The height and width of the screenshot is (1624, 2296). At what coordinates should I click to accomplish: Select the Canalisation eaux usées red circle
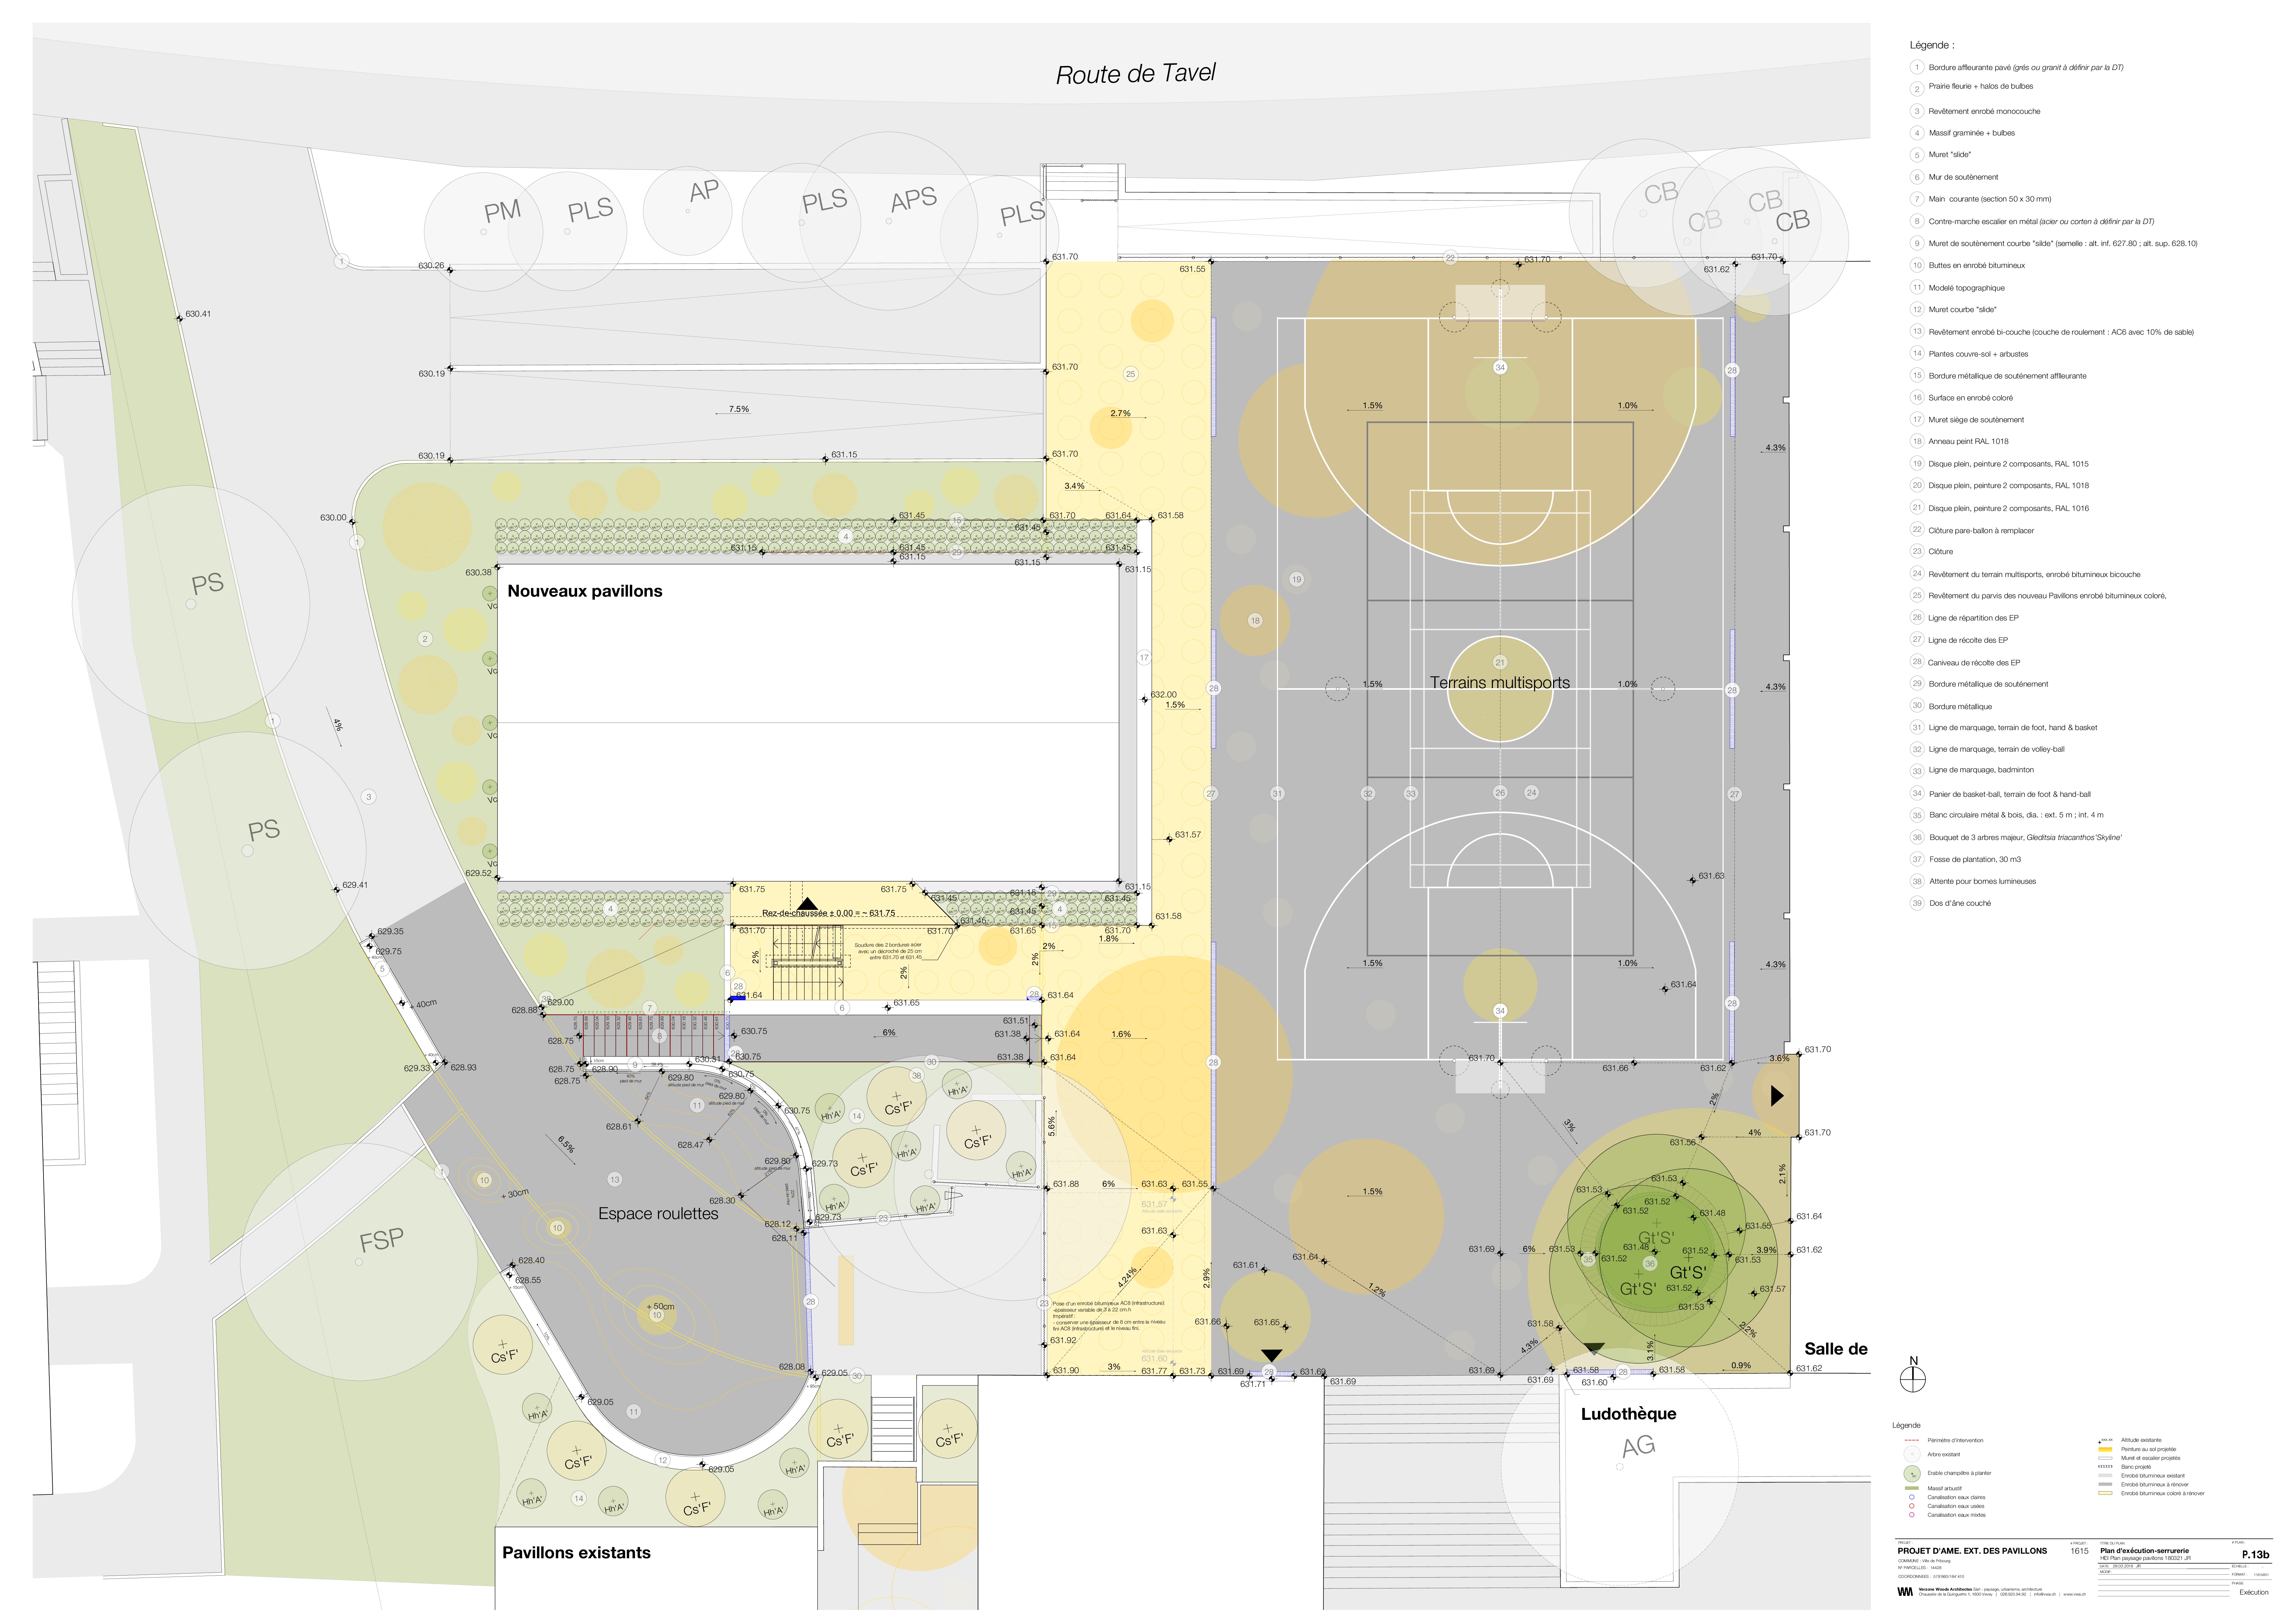pos(1912,1506)
